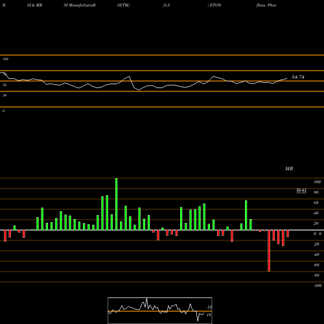Click the longest red histogram bar

269,251
